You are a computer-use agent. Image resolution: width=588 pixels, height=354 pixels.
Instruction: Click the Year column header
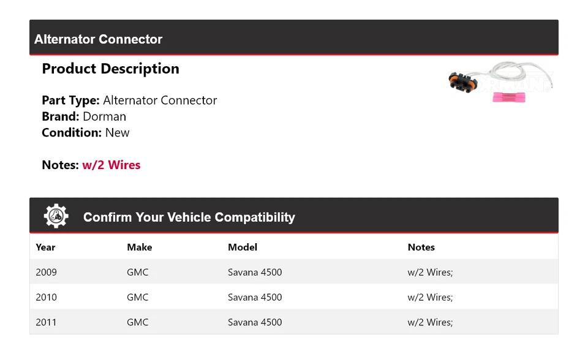pos(45,247)
